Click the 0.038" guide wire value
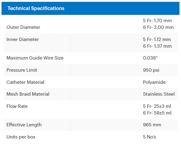Image resolution: width=181 pixels, height=147 pixels. [x=150, y=58]
